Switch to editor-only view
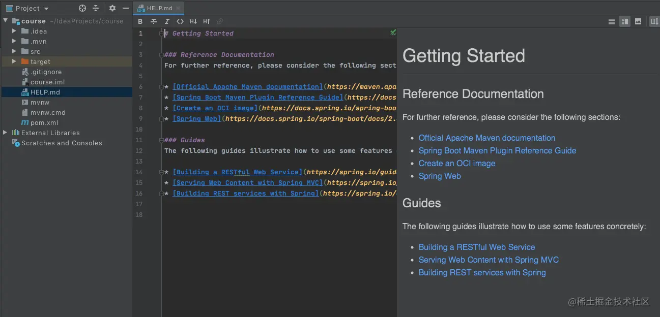Viewport: 660px width, 317px height. pyautogui.click(x=612, y=21)
